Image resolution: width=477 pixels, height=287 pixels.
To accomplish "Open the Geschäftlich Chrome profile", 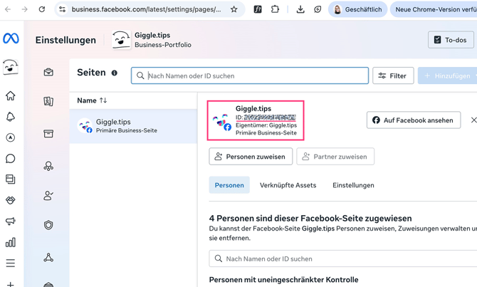I will click(x=357, y=9).
